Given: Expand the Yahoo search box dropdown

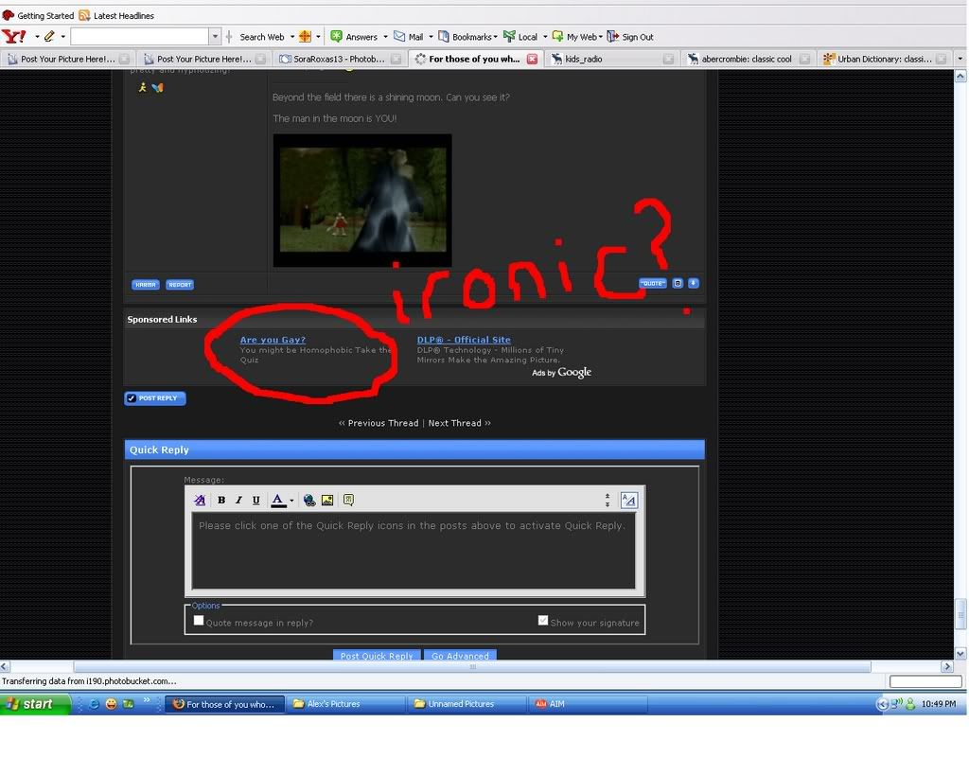Looking at the screenshot, I should pyautogui.click(x=215, y=37).
